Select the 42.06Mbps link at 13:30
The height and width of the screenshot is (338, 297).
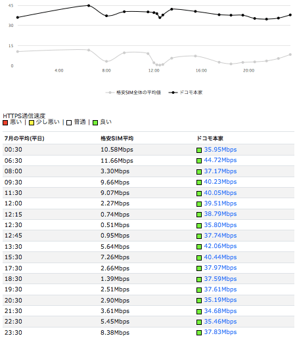[220, 246]
